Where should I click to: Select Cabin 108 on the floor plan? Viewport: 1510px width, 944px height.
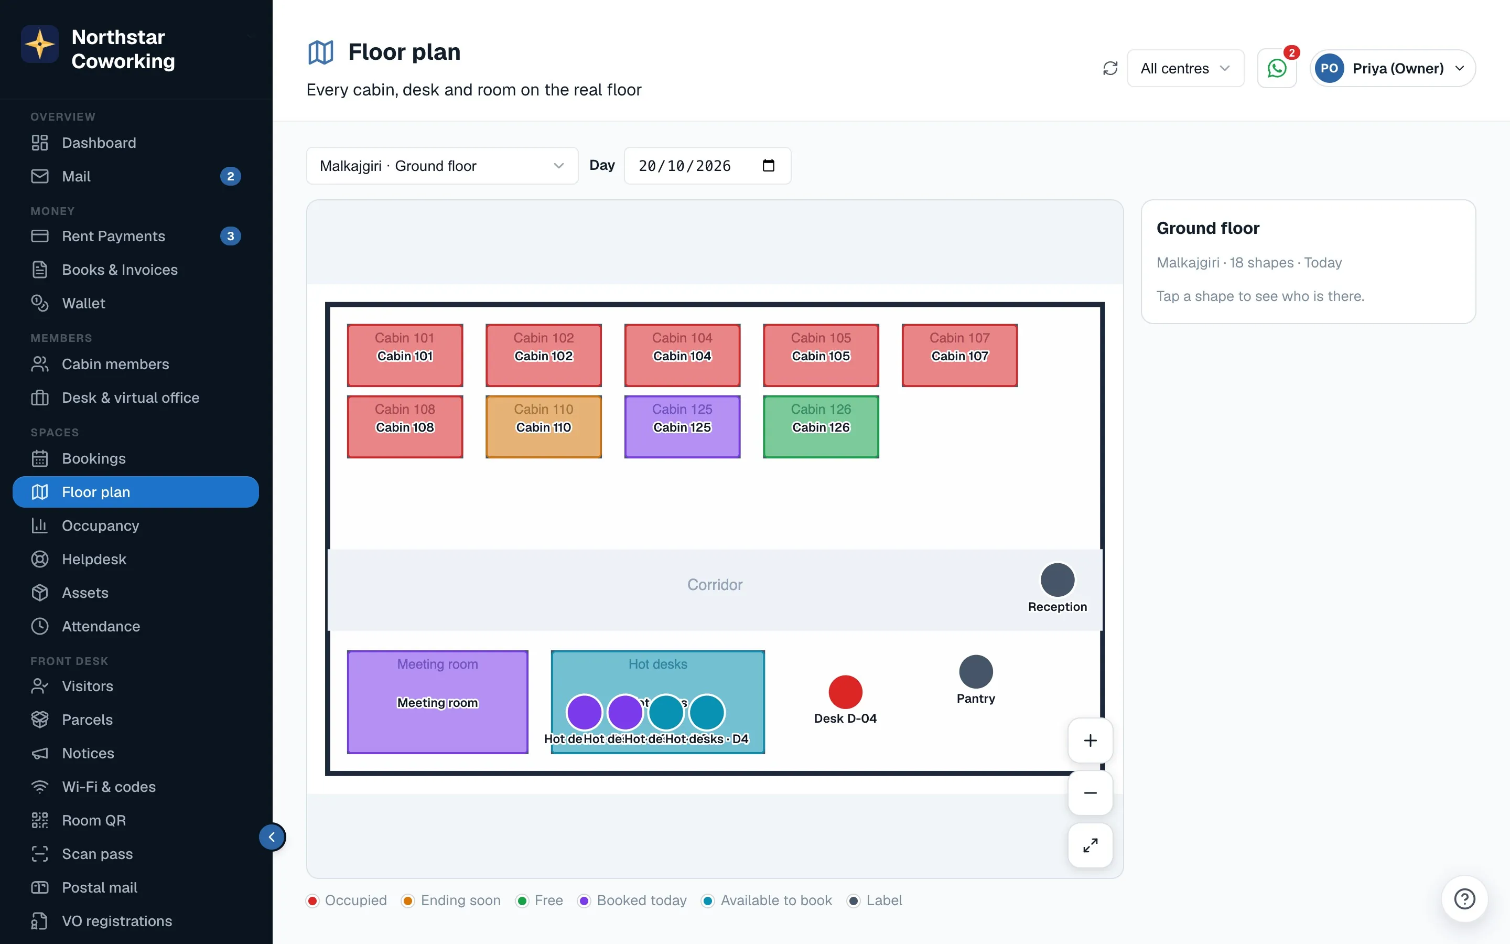pos(405,427)
